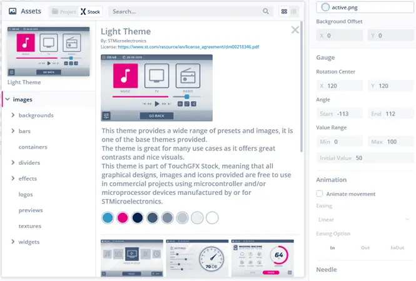Enable the Animate movement checkbox

tap(320, 194)
